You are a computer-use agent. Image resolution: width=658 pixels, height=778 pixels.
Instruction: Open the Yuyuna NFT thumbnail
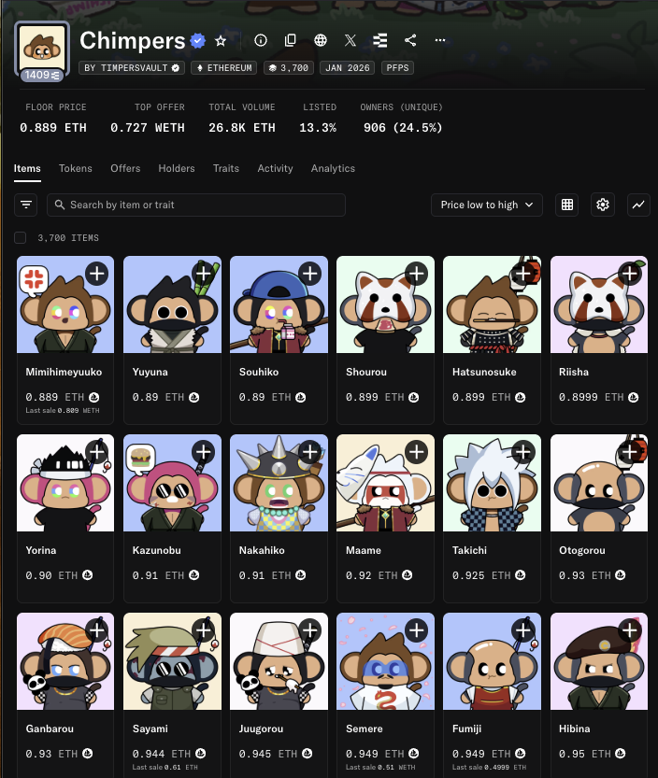tap(172, 304)
